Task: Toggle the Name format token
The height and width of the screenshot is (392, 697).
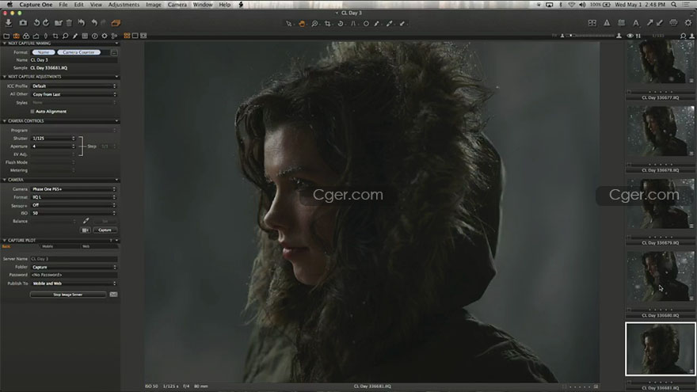Action: (44, 52)
